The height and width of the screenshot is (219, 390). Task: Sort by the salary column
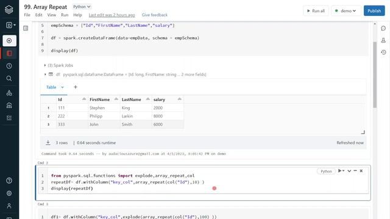coord(180,99)
